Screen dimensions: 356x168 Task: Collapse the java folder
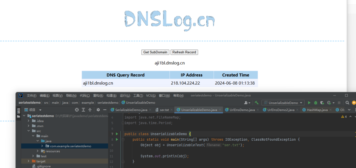click(38, 141)
